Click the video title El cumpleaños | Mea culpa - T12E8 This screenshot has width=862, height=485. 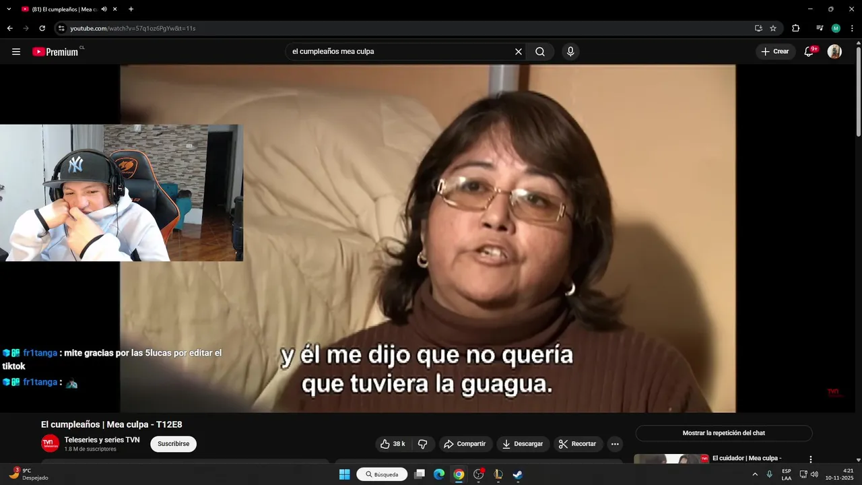click(x=112, y=424)
